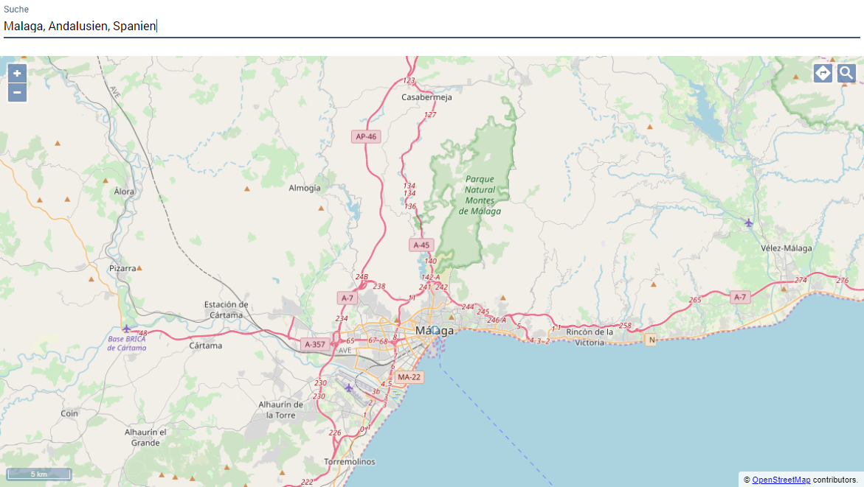This screenshot has width=864, height=487.
Task: Open the OpenStreetMap attribution link
Action: (x=781, y=480)
